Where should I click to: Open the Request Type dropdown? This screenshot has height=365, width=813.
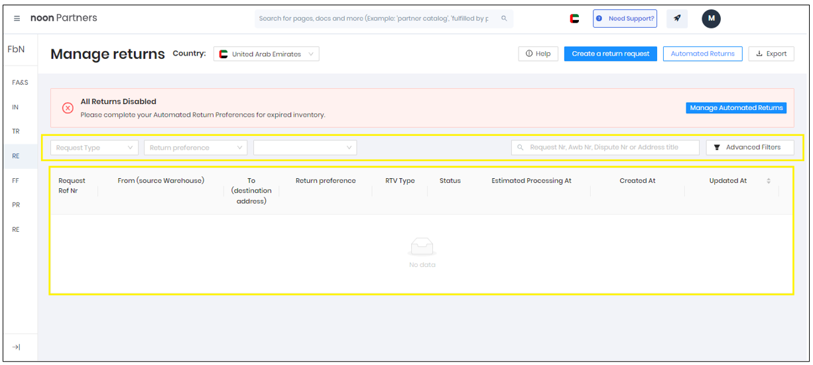94,148
